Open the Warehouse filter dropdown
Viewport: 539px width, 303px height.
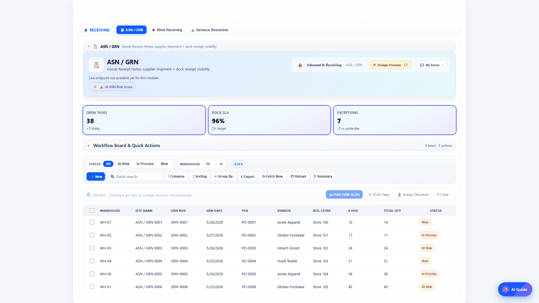click(214, 164)
